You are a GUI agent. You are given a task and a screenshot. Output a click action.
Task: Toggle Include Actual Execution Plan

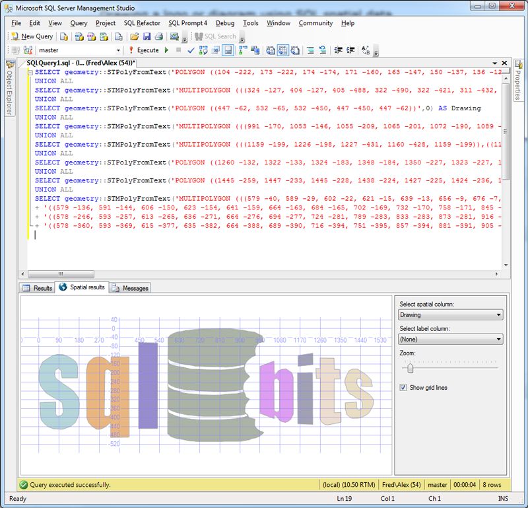tap(243, 50)
